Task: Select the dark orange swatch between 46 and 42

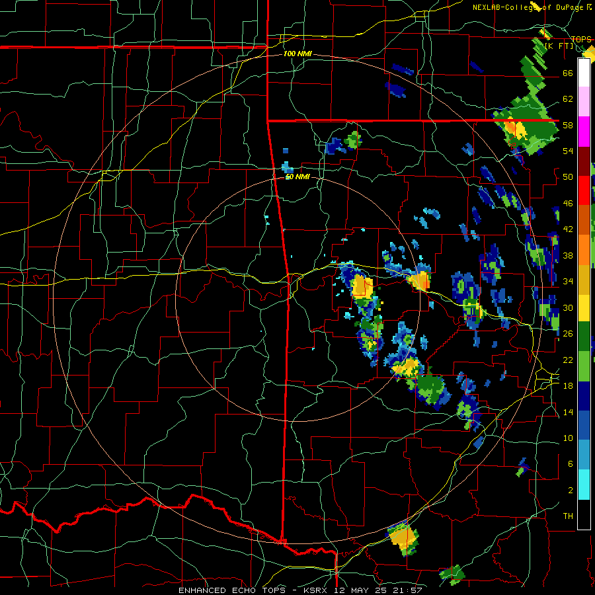Action: point(584,219)
